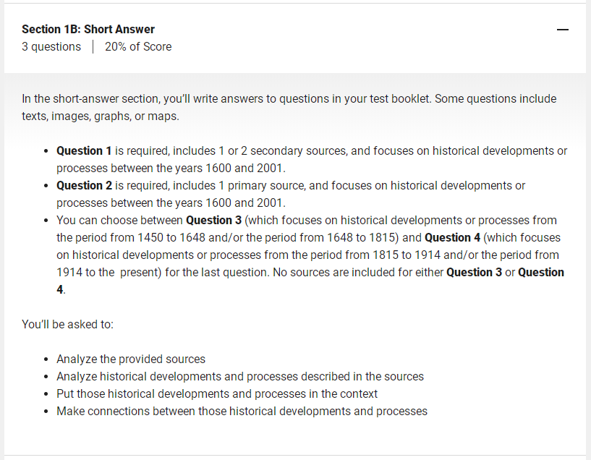Click the bold Question 1 text
The height and width of the screenshot is (460, 591).
(x=84, y=150)
